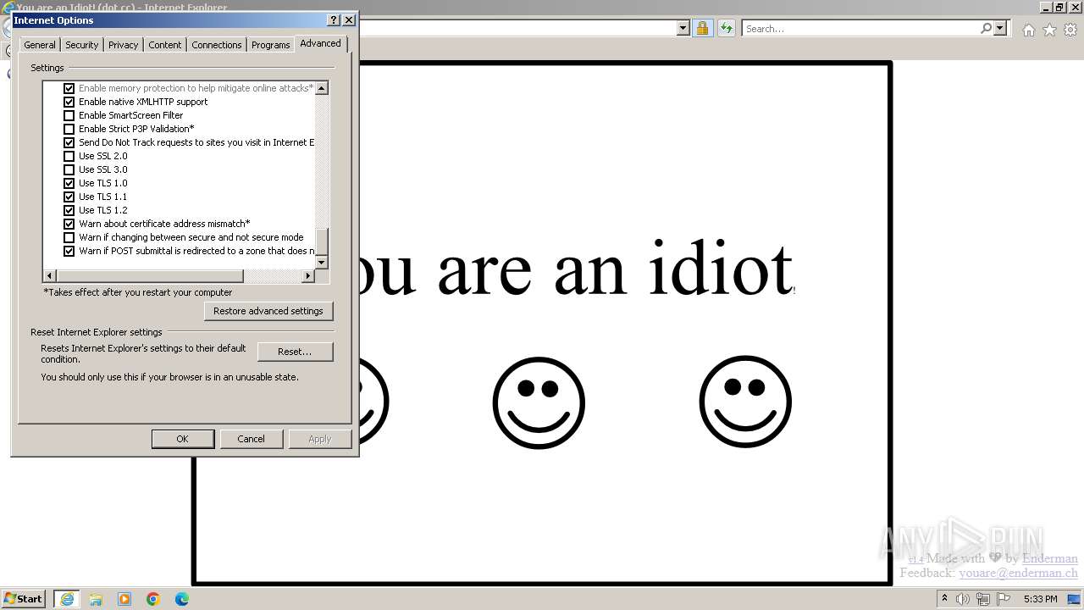Launch Microsoft Edge from the taskbar

(x=182, y=599)
